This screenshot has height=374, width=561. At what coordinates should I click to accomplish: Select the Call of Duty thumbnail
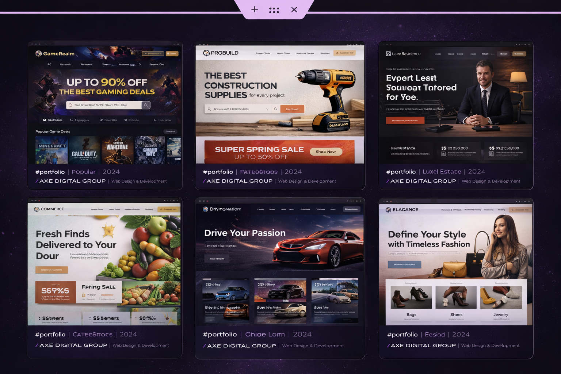coord(84,150)
